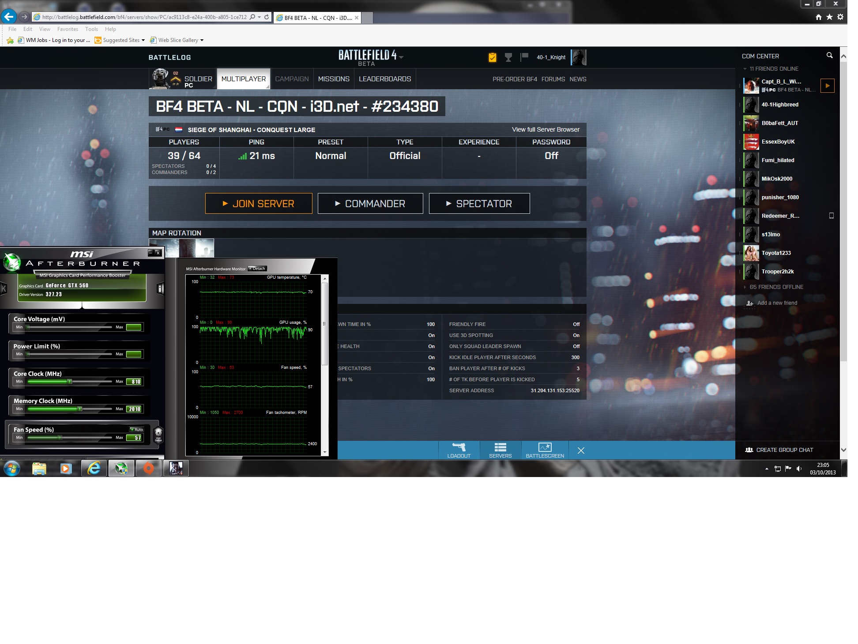Open the Forums link

[x=553, y=79]
